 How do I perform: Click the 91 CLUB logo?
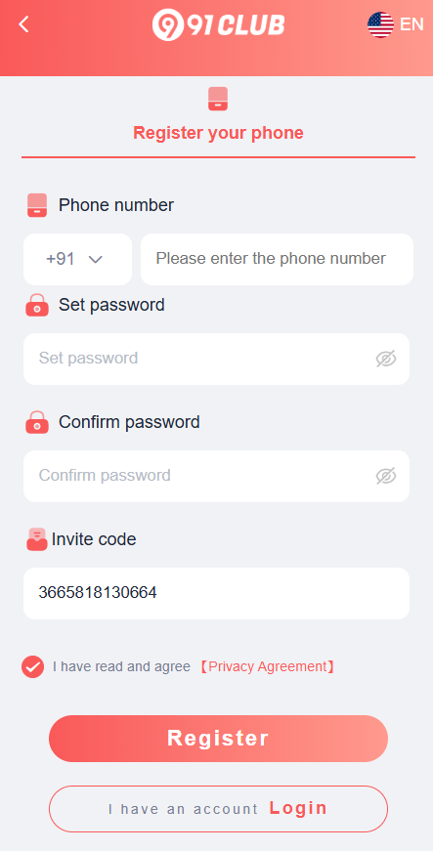tap(218, 25)
